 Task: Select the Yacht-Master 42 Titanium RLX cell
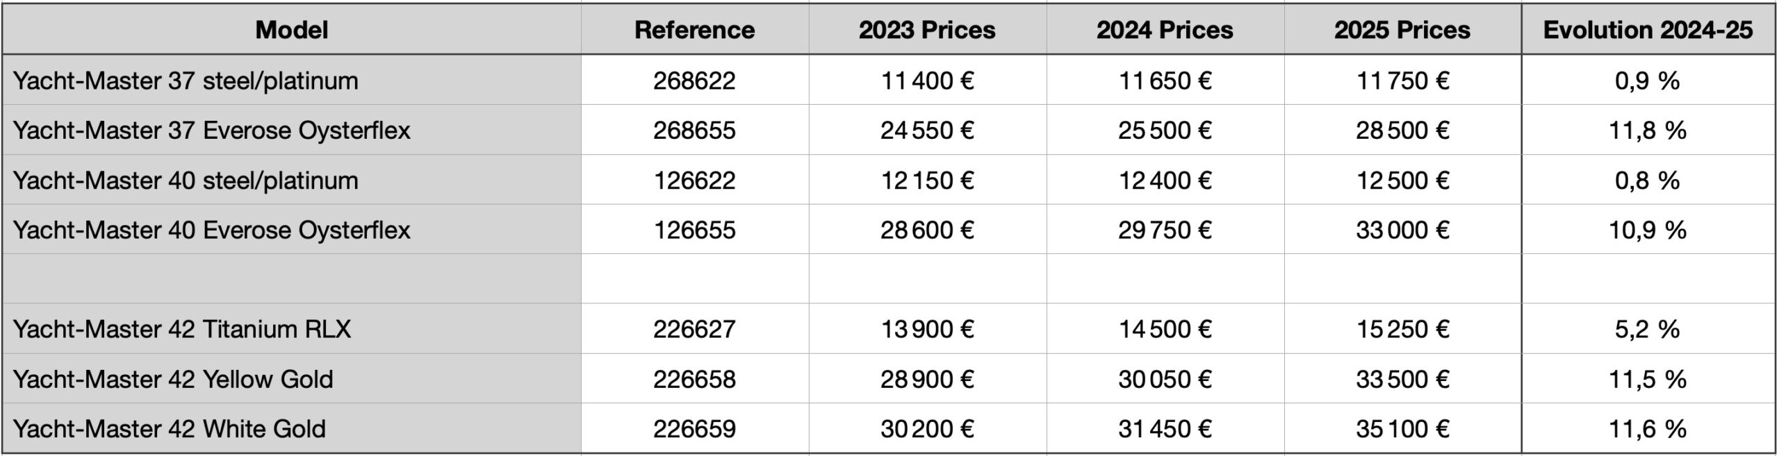tap(292, 329)
